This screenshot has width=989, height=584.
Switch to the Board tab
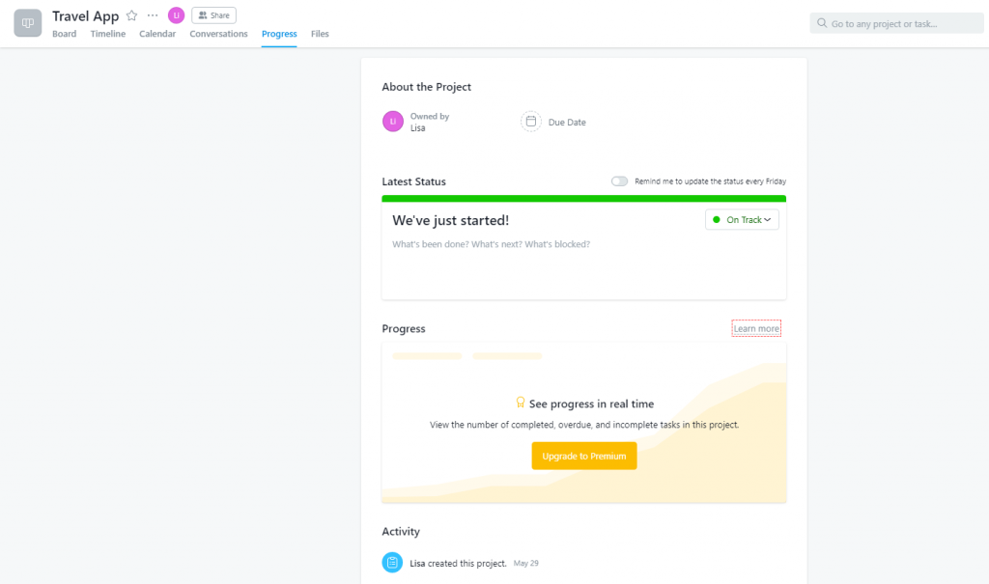click(64, 34)
